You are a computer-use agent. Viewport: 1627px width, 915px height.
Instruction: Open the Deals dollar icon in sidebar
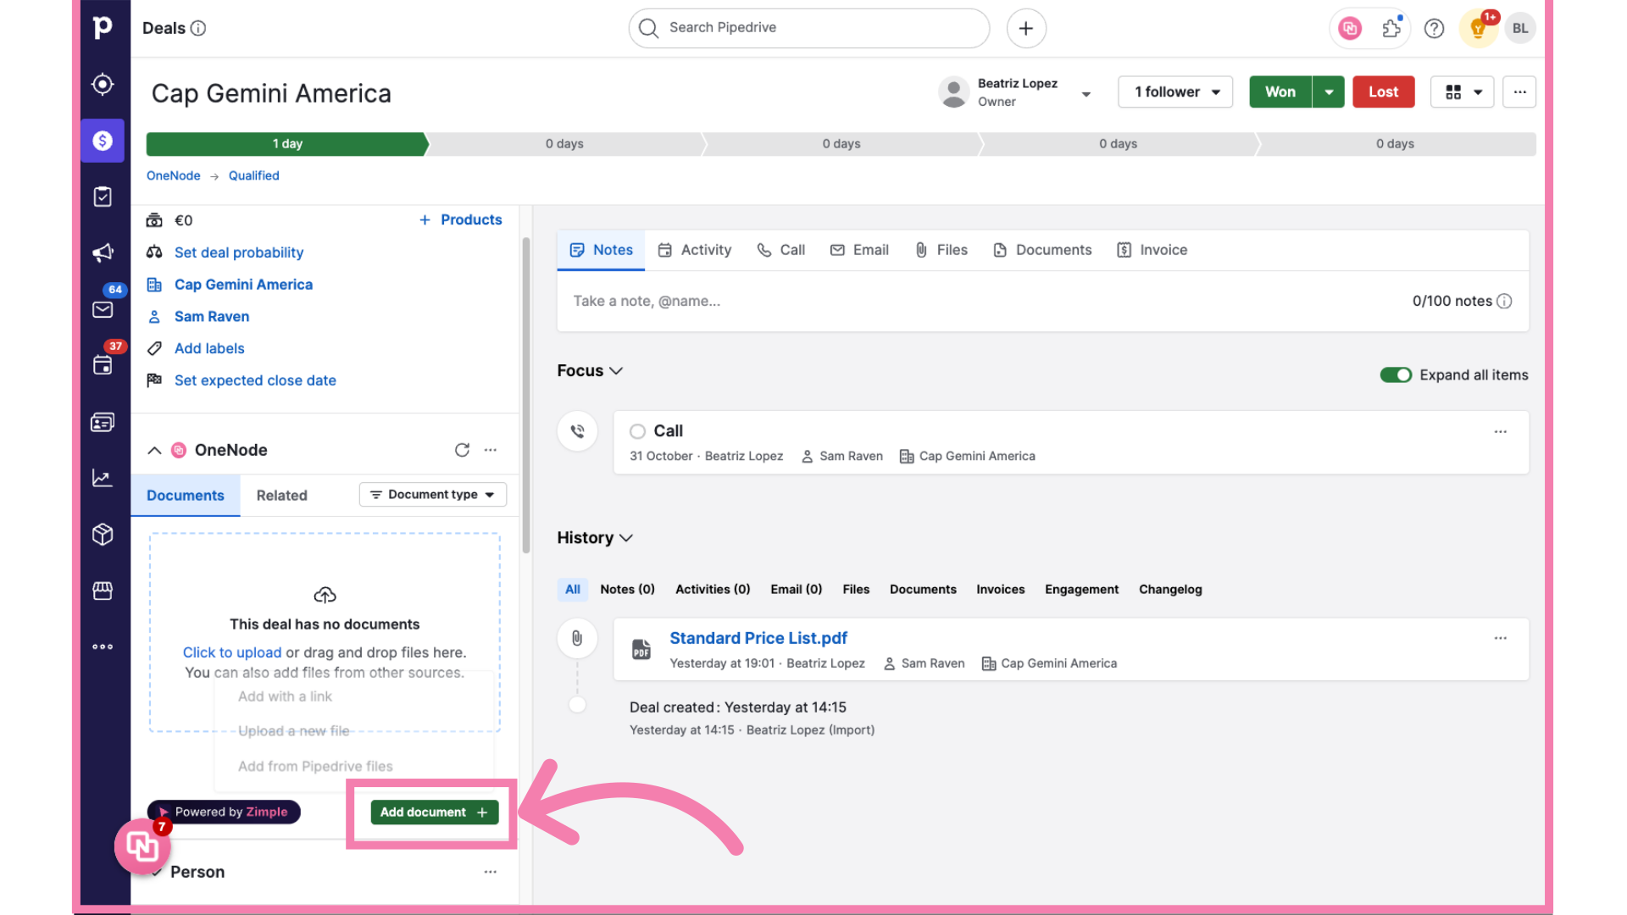[103, 141]
